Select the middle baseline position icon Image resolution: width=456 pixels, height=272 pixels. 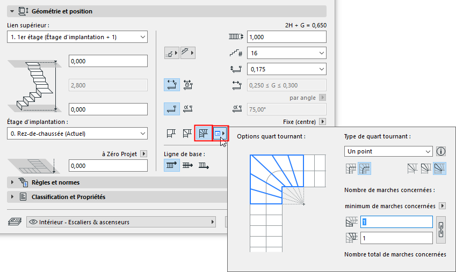coord(188,166)
